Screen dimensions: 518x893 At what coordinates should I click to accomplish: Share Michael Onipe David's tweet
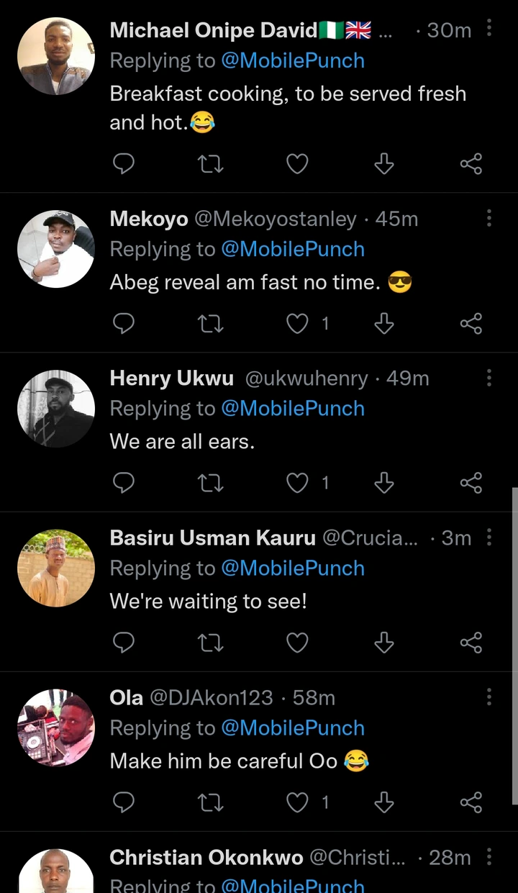click(x=471, y=165)
